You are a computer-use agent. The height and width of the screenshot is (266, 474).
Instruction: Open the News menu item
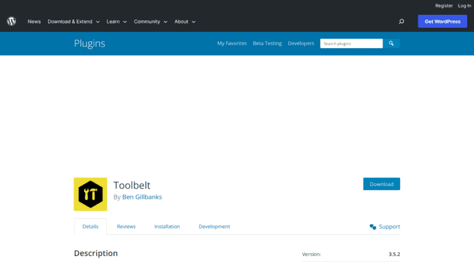34,22
